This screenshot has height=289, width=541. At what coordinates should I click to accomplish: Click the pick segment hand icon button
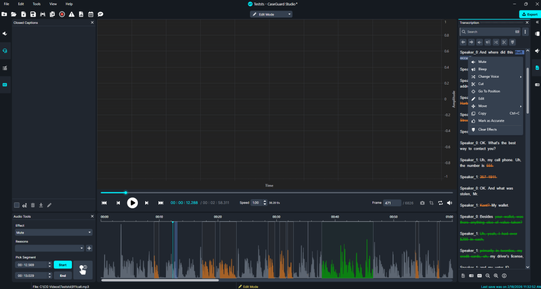coord(83,270)
